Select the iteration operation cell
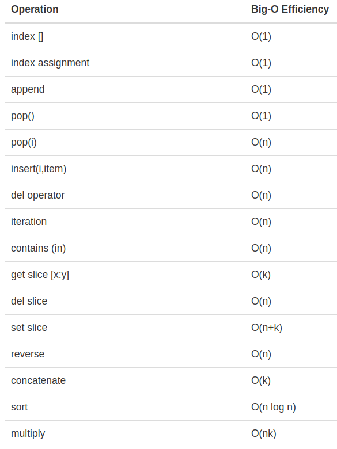Image resolution: width=337 pixels, height=449 pixels. 29,222
